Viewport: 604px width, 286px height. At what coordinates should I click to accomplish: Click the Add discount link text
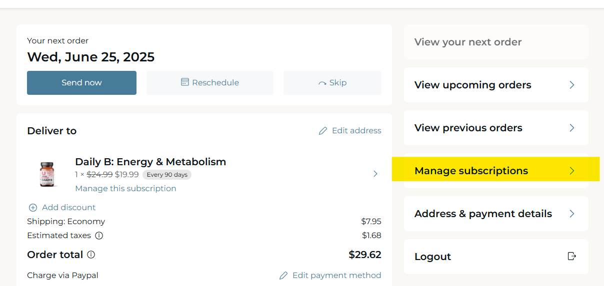pos(68,208)
